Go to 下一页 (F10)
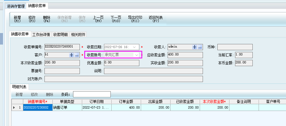286x126 pixels. (x=116, y=19)
